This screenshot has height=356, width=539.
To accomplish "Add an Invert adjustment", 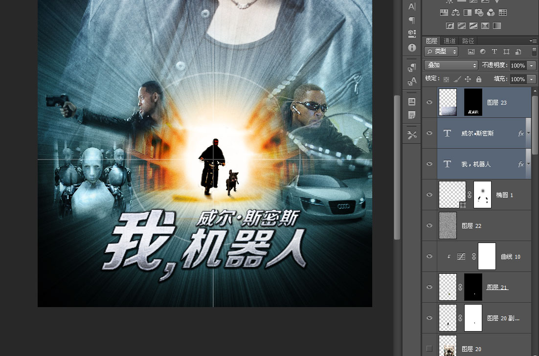I will tap(449, 26).
